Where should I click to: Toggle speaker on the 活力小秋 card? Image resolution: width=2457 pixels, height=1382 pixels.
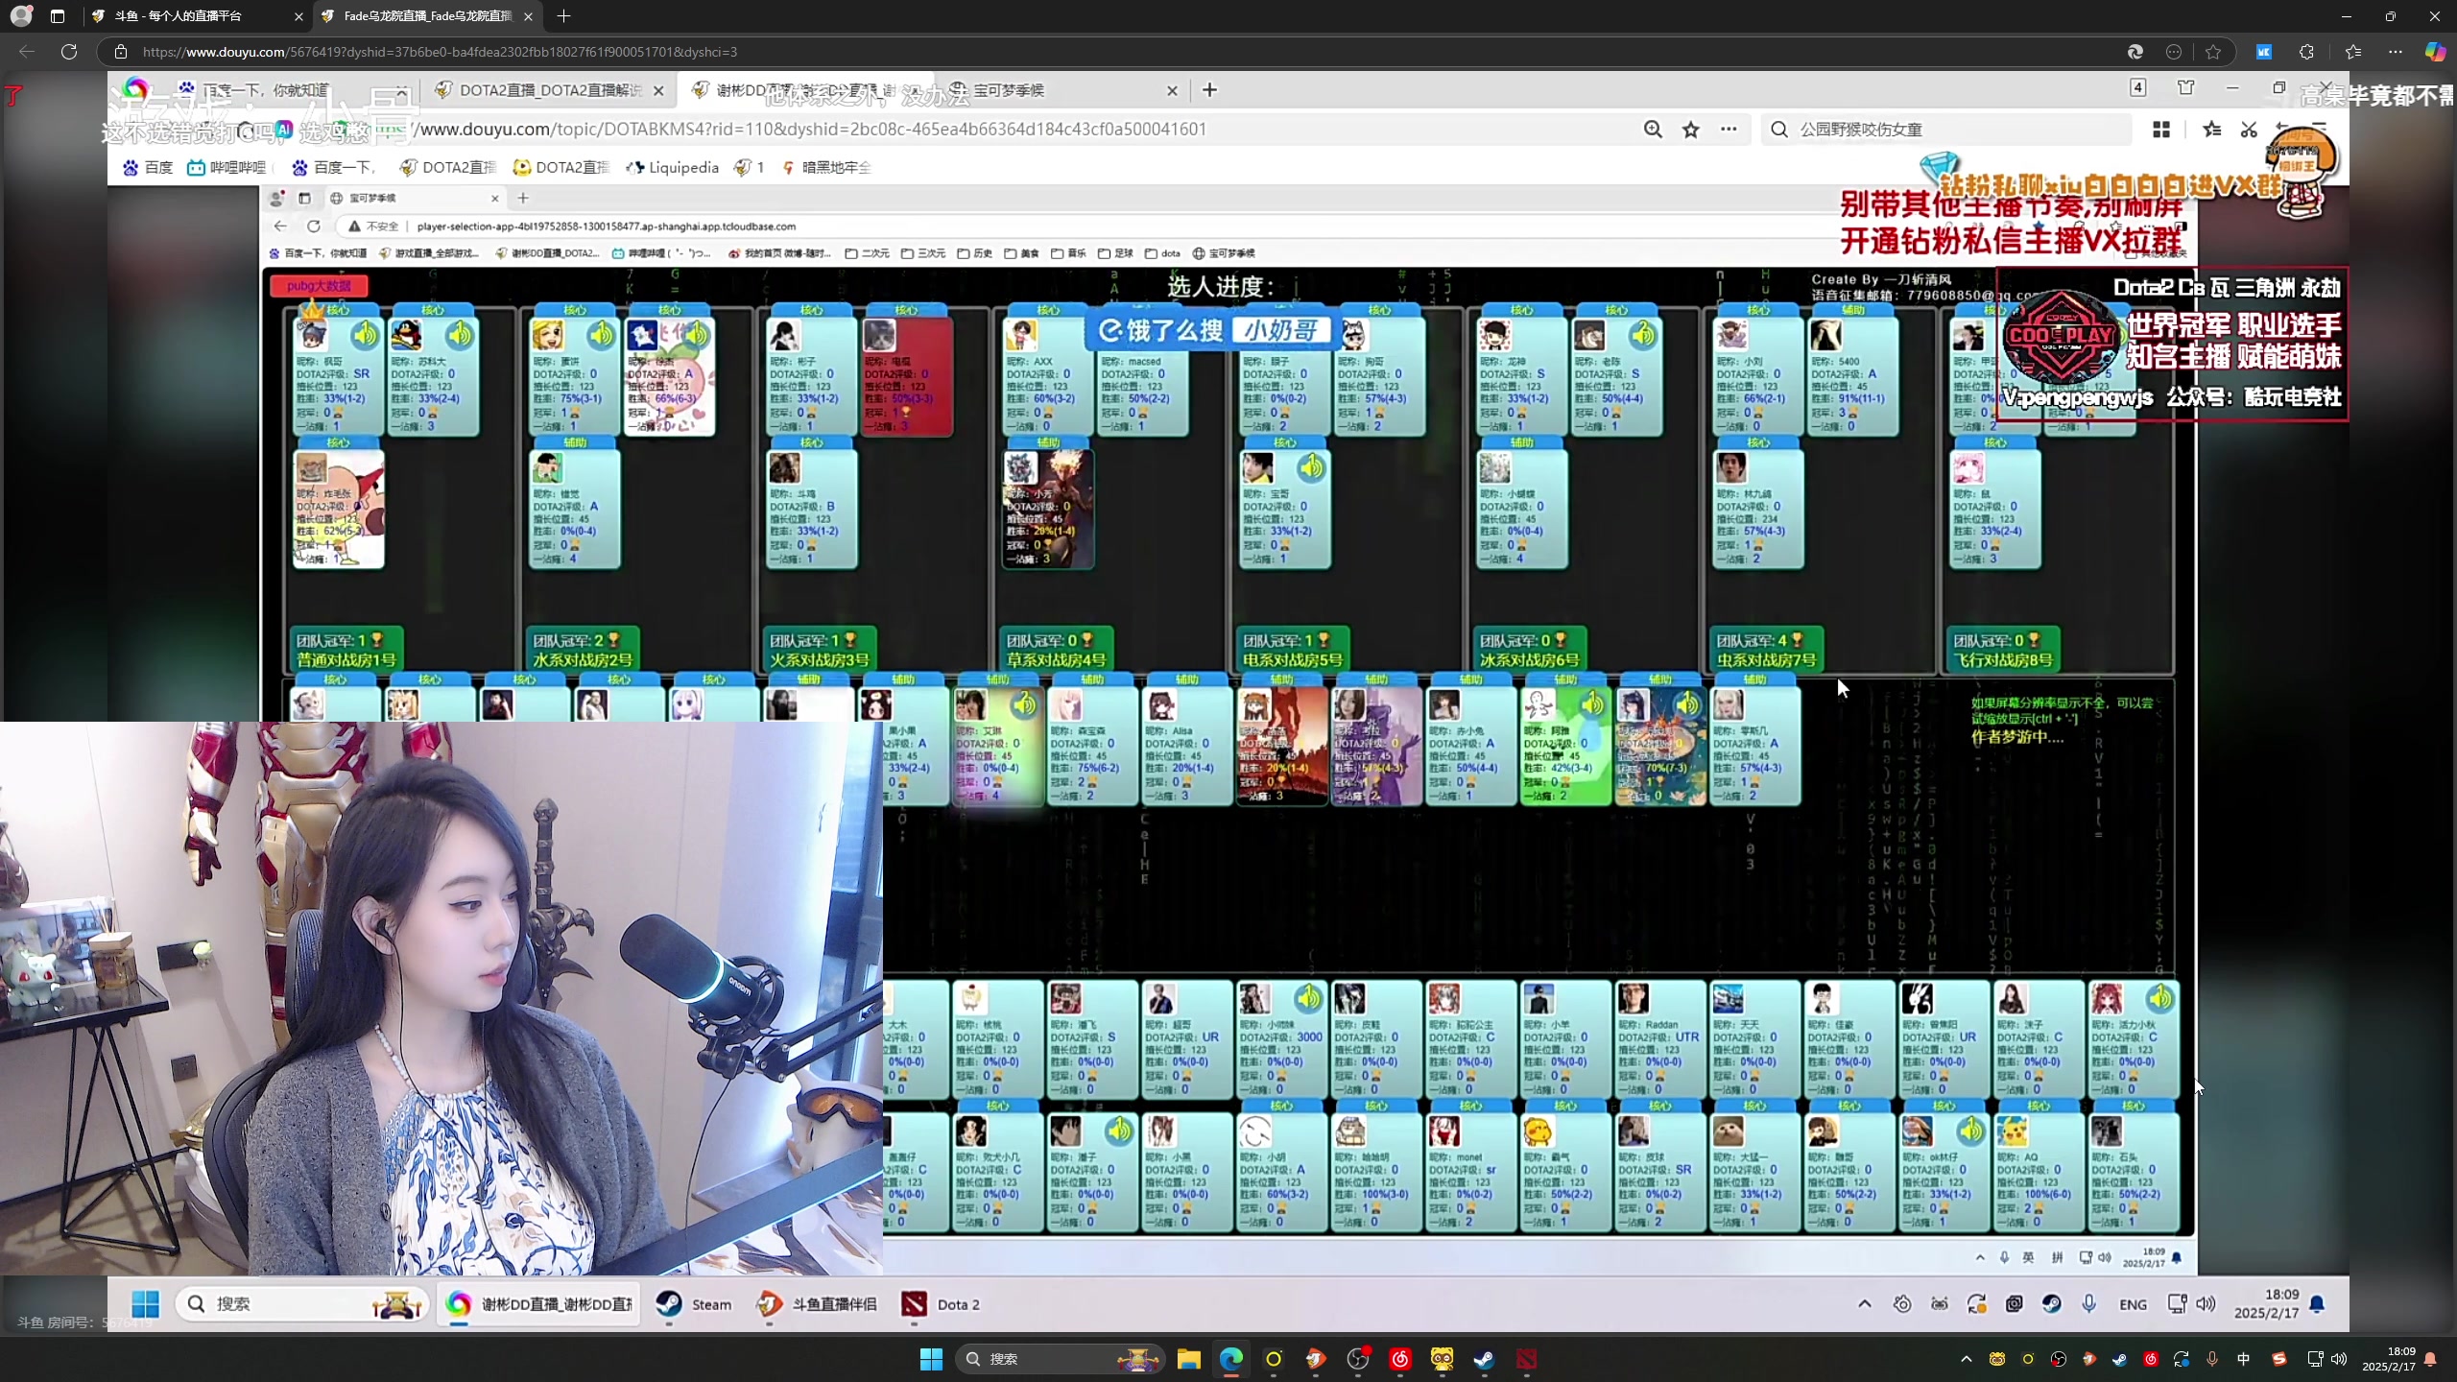[2159, 999]
